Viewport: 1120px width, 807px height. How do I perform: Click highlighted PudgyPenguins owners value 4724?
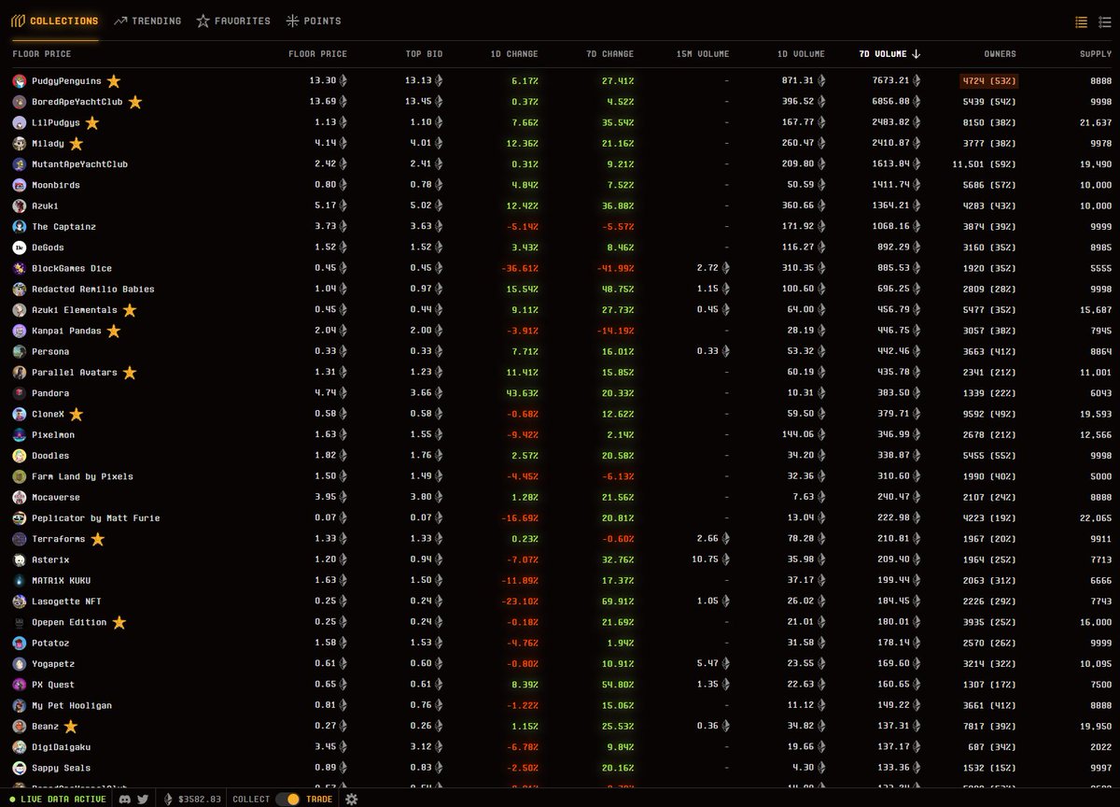(988, 81)
